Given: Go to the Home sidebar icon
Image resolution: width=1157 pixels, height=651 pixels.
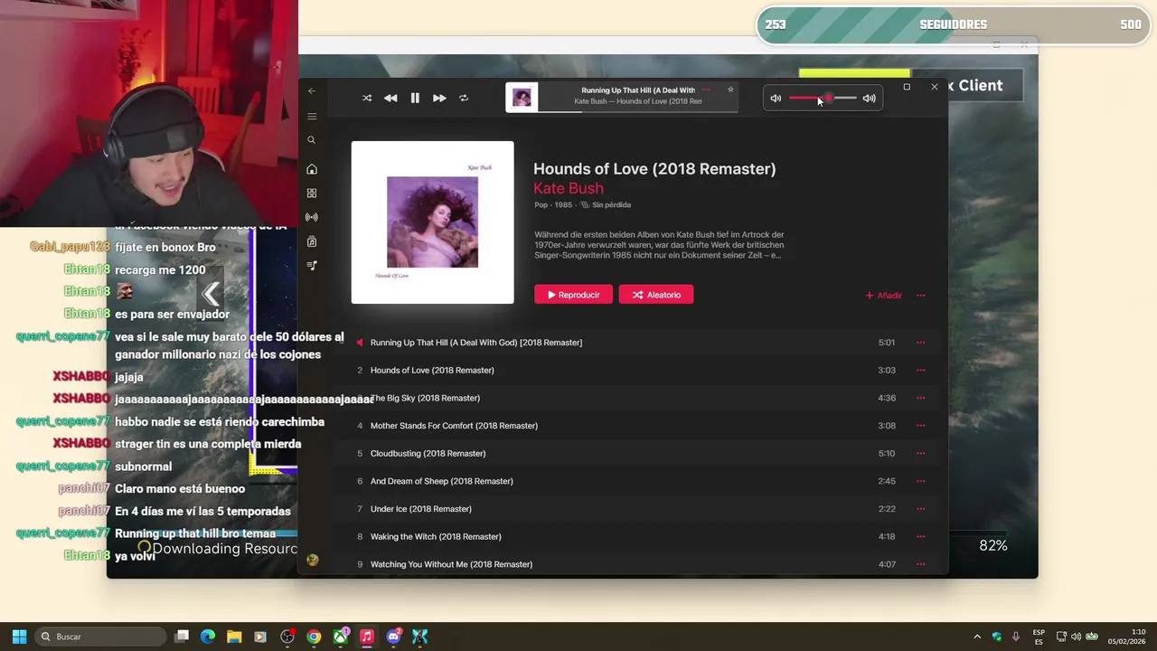Looking at the screenshot, I should click(x=312, y=169).
